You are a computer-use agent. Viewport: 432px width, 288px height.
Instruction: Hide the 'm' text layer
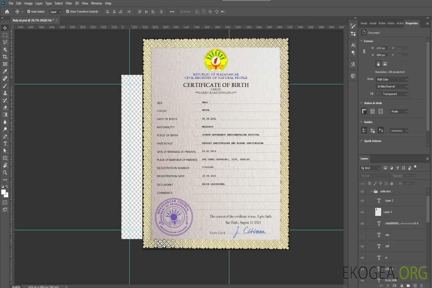pyautogui.click(x=362, y=258)
